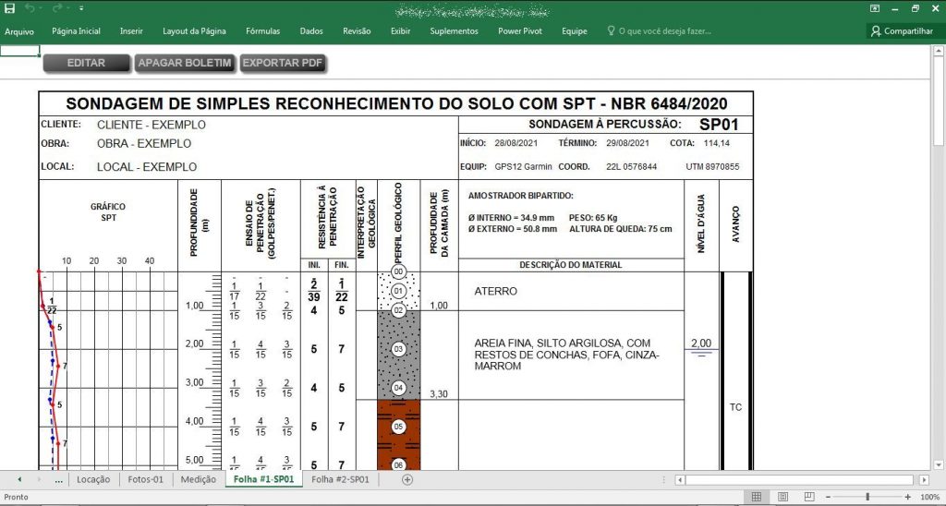Viewport: 946px width, 506px height.
Task: Click the vertical scrollbar down arrow
Action: click(x=939, y=464)
